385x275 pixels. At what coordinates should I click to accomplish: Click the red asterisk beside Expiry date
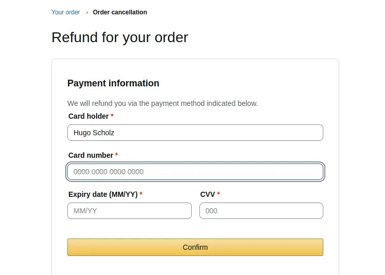[x=141, y=194]
